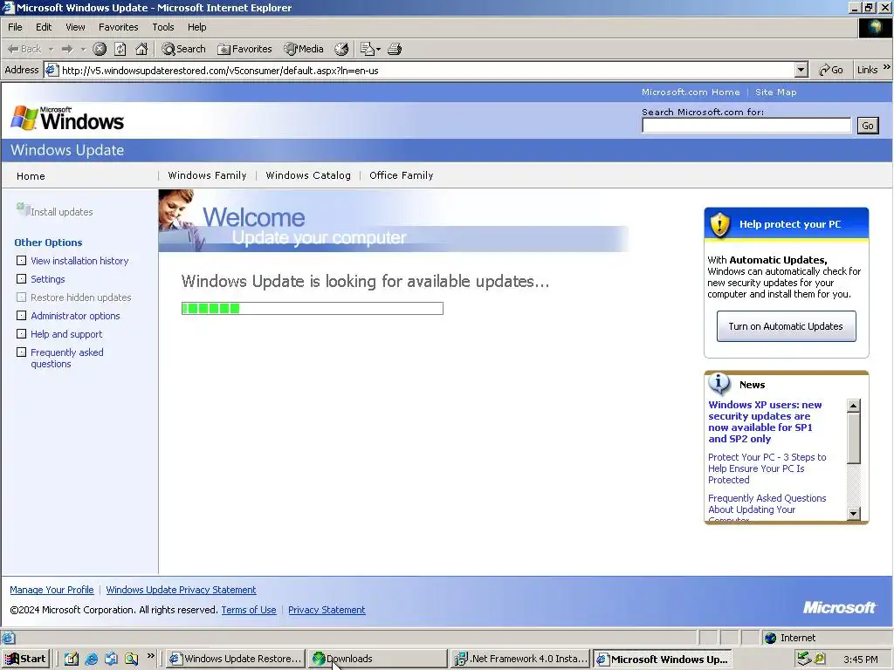Click the box beside Help and support
This screenshot has width=894, height=670.
coord(22,333)
